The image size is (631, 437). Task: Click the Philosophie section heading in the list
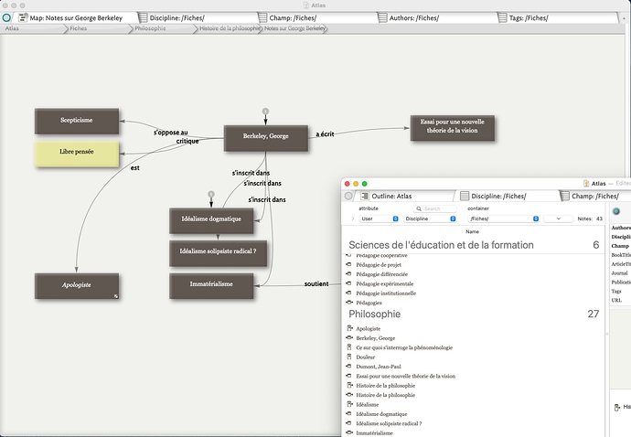pyautogui.click(x=374, y=314)
